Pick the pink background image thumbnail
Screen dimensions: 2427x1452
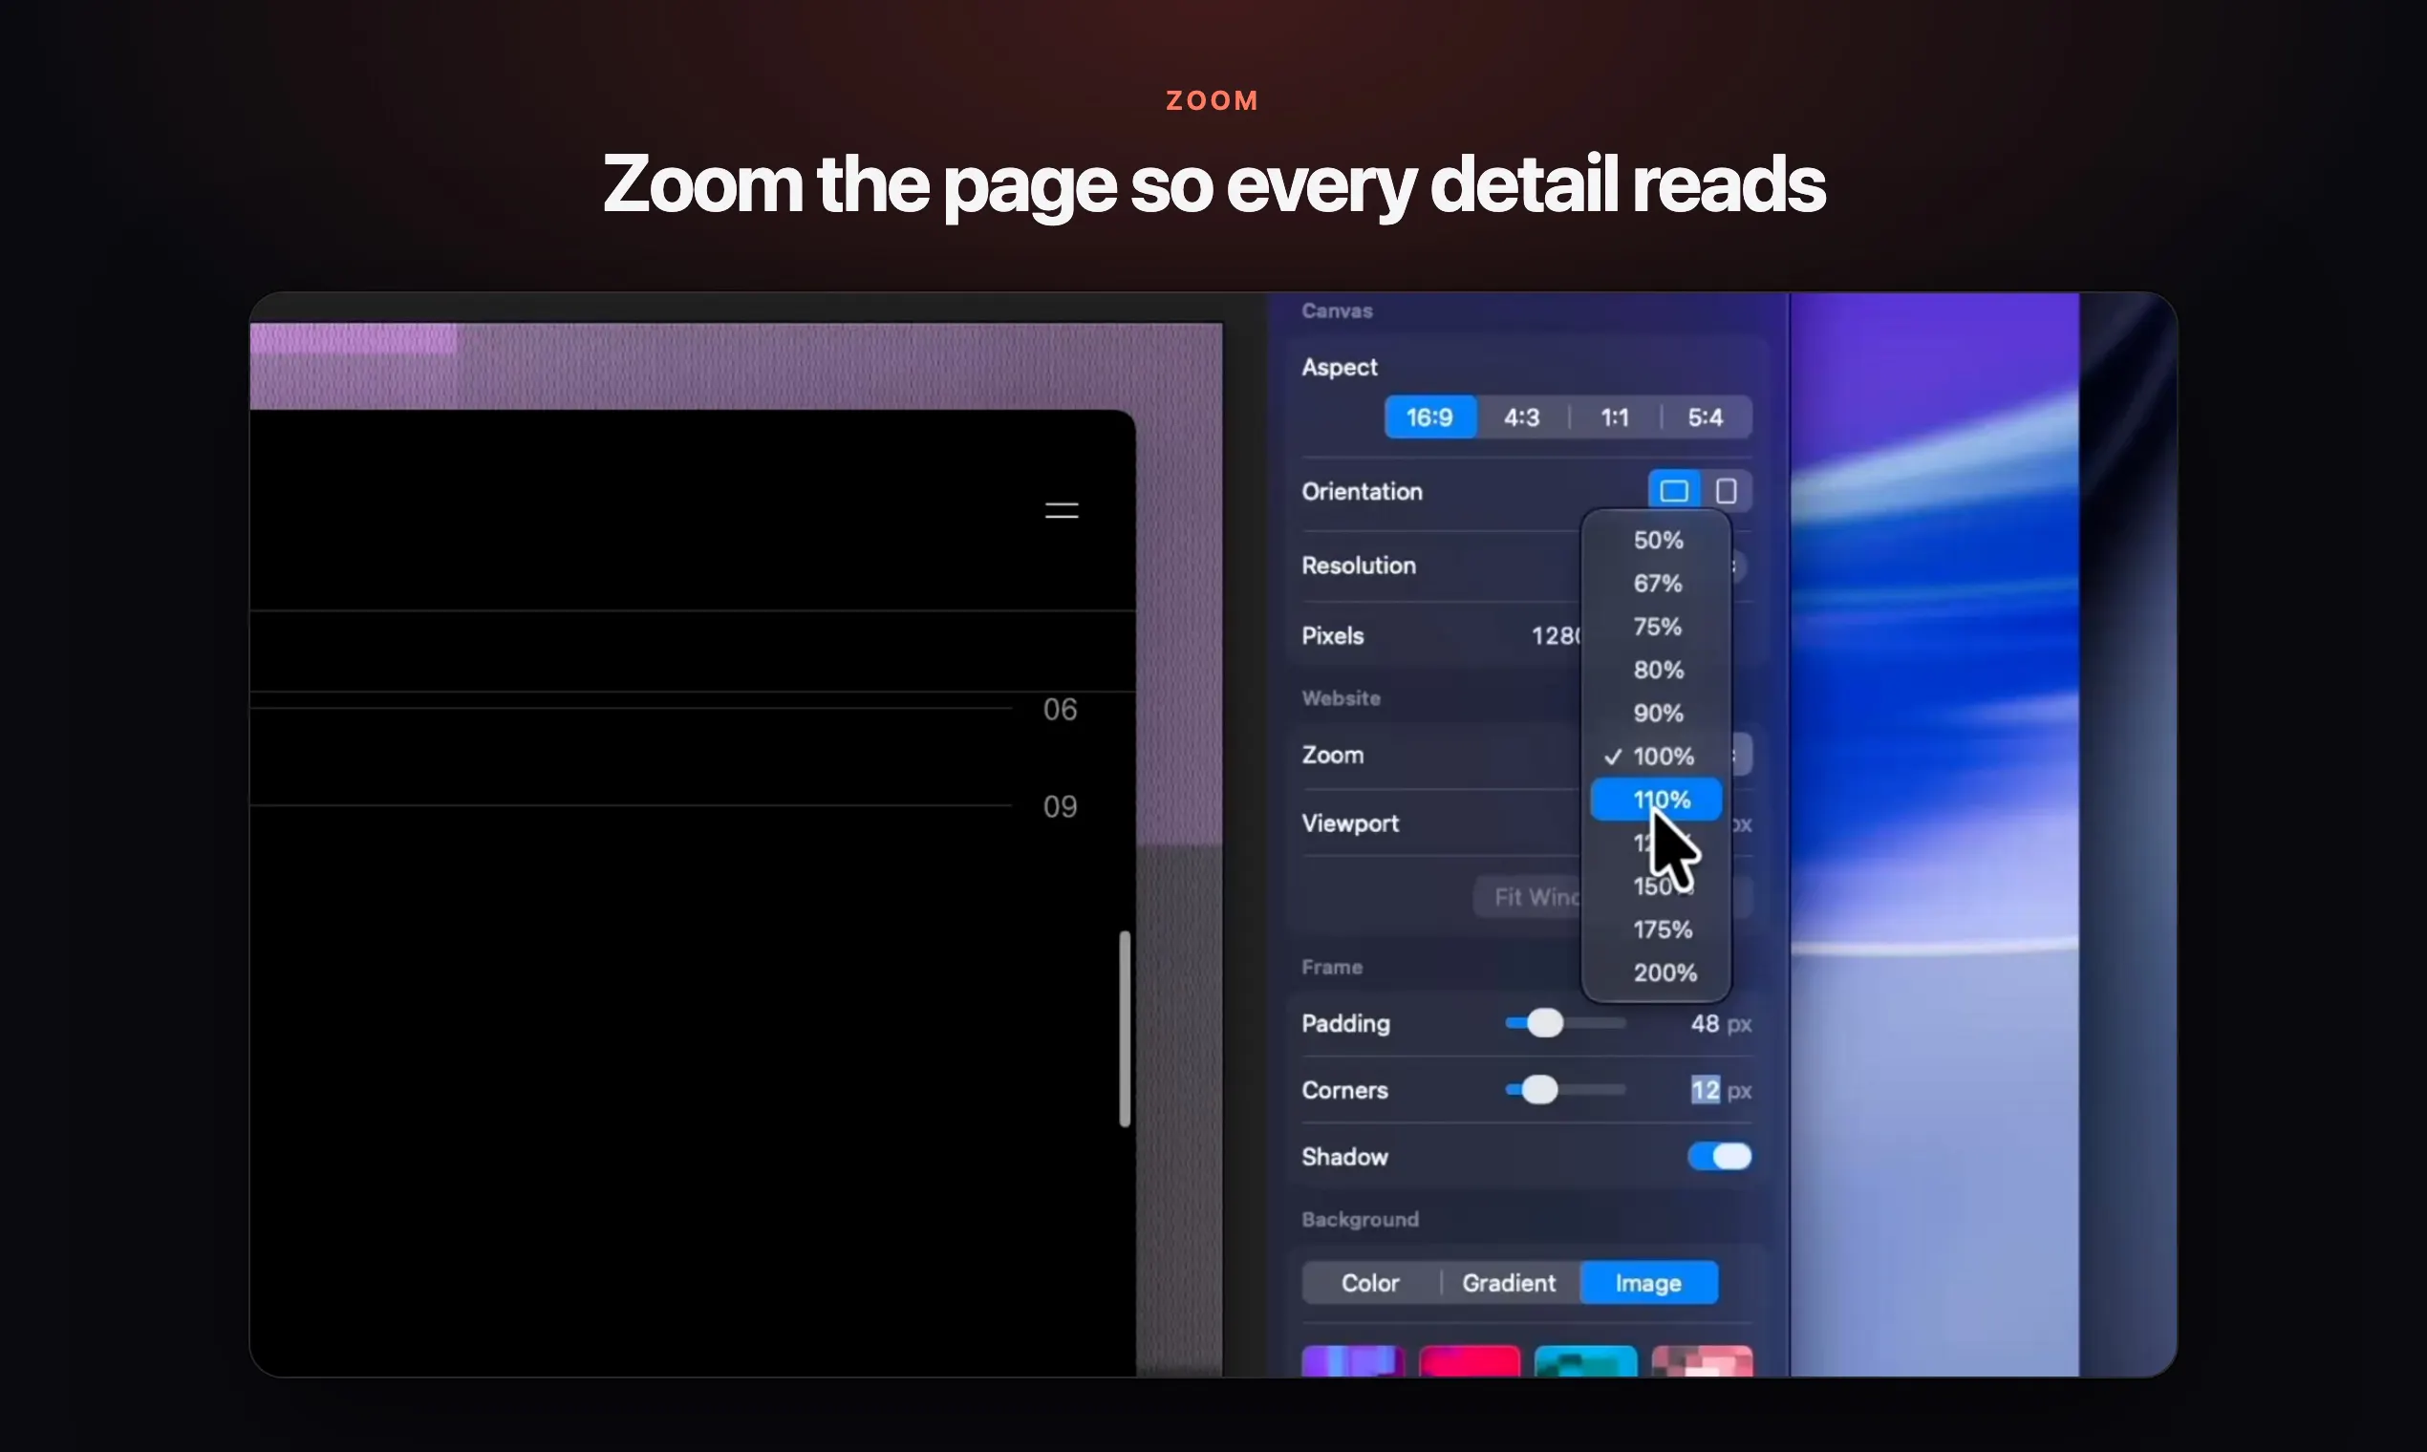[1702, 1361]
